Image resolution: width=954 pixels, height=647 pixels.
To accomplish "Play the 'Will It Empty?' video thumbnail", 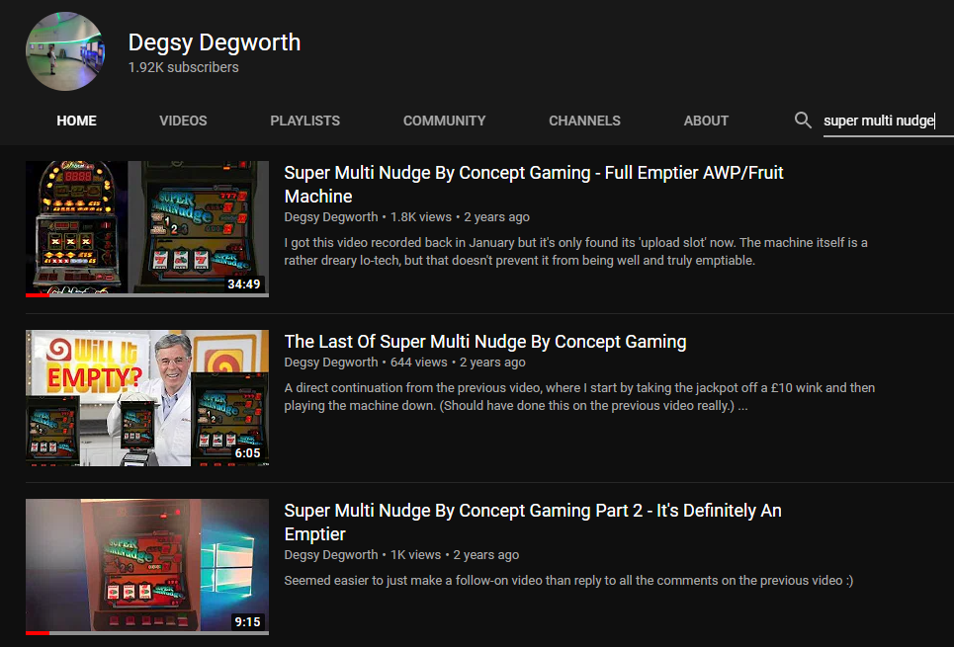I will (x=146, y=397).
